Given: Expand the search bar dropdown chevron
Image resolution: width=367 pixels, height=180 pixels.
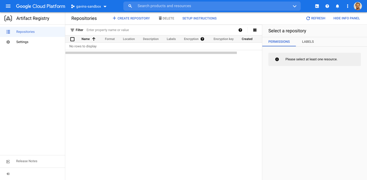Looking at the screenshot, I should [294, 6].
